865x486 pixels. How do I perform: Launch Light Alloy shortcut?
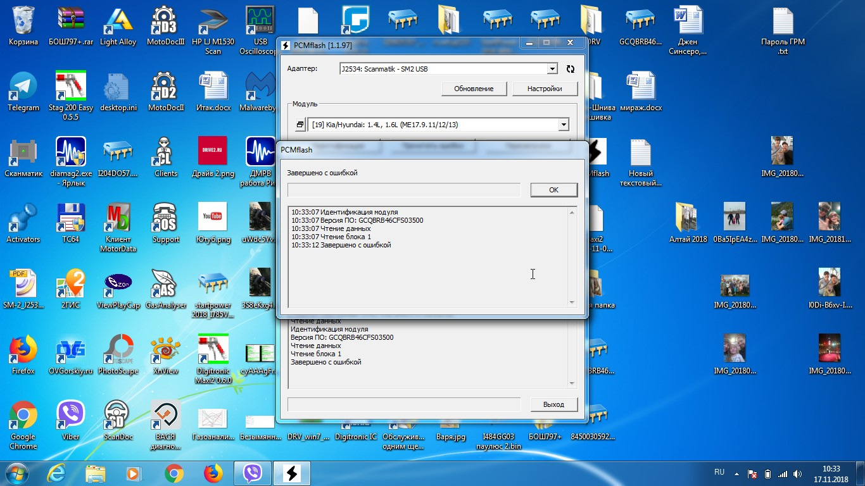118,27
